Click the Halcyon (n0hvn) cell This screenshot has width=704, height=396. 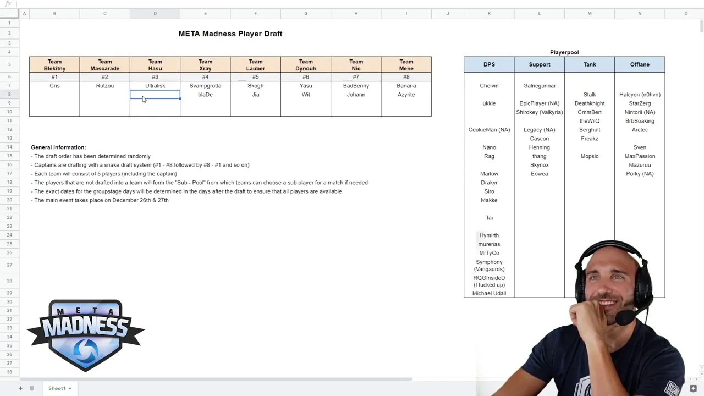[x=640, y=95]
